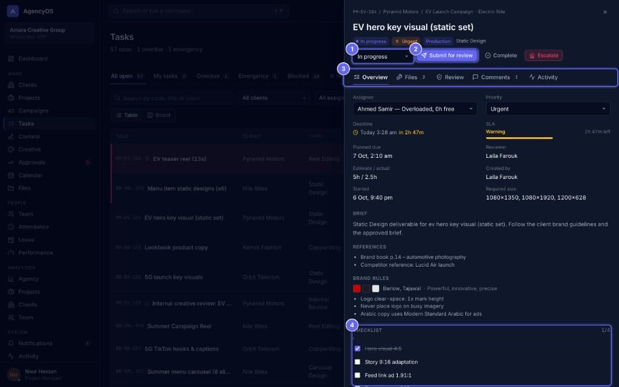Switch to the Review tab
The width and height of the screenshot is (619, 387).
click(450, 77)
